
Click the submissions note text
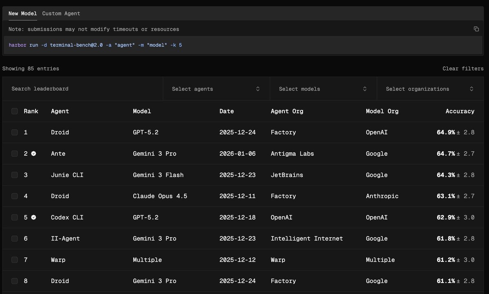point(94,29)
